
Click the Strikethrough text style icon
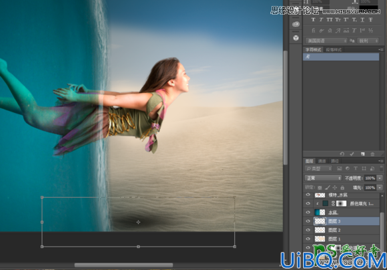point(370,20)
